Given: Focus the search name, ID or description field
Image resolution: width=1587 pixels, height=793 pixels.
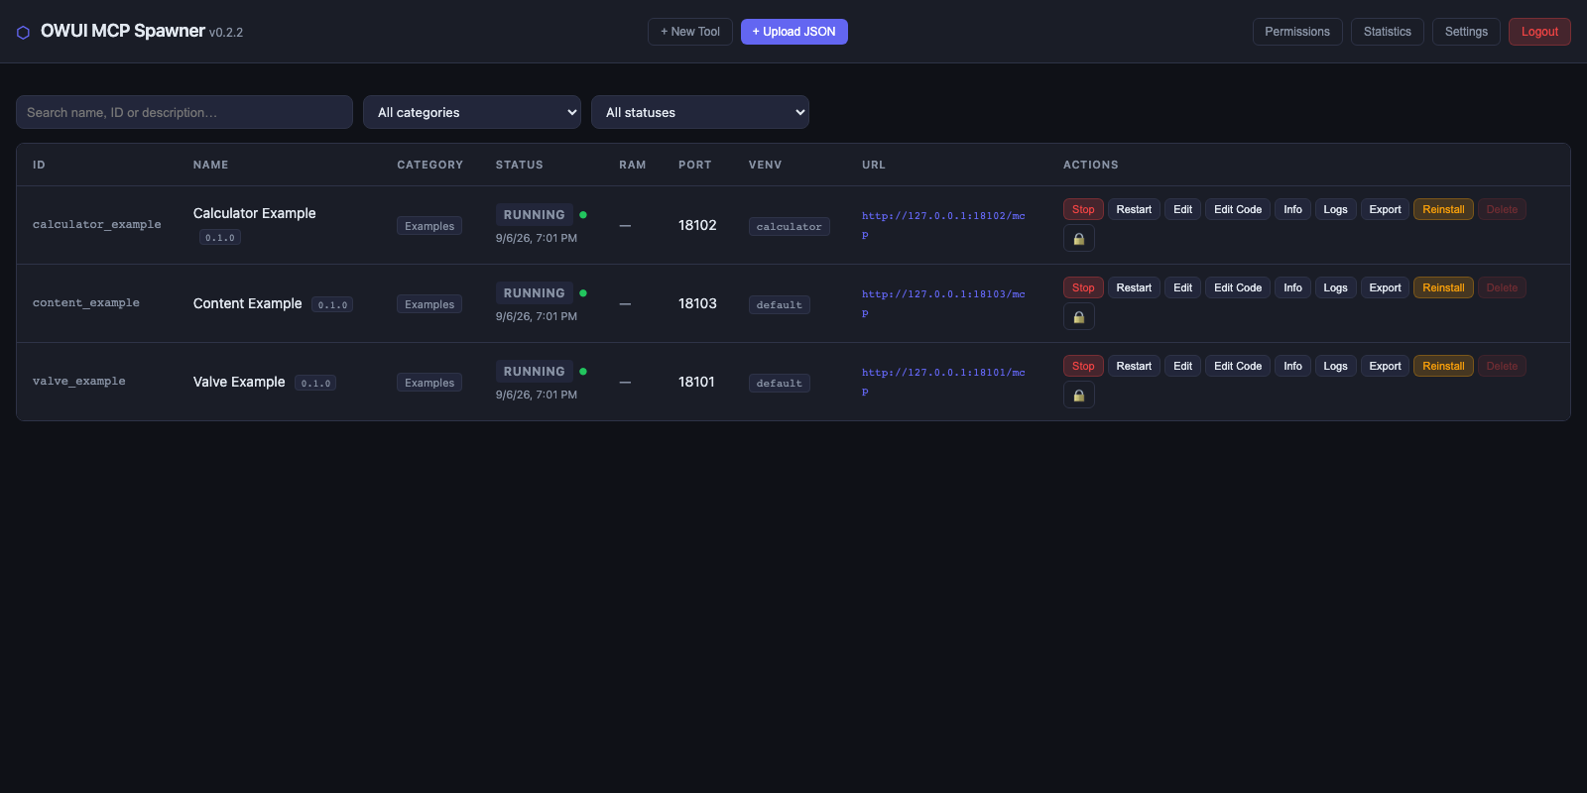Looking at the screenshot, I should (184, 112).
